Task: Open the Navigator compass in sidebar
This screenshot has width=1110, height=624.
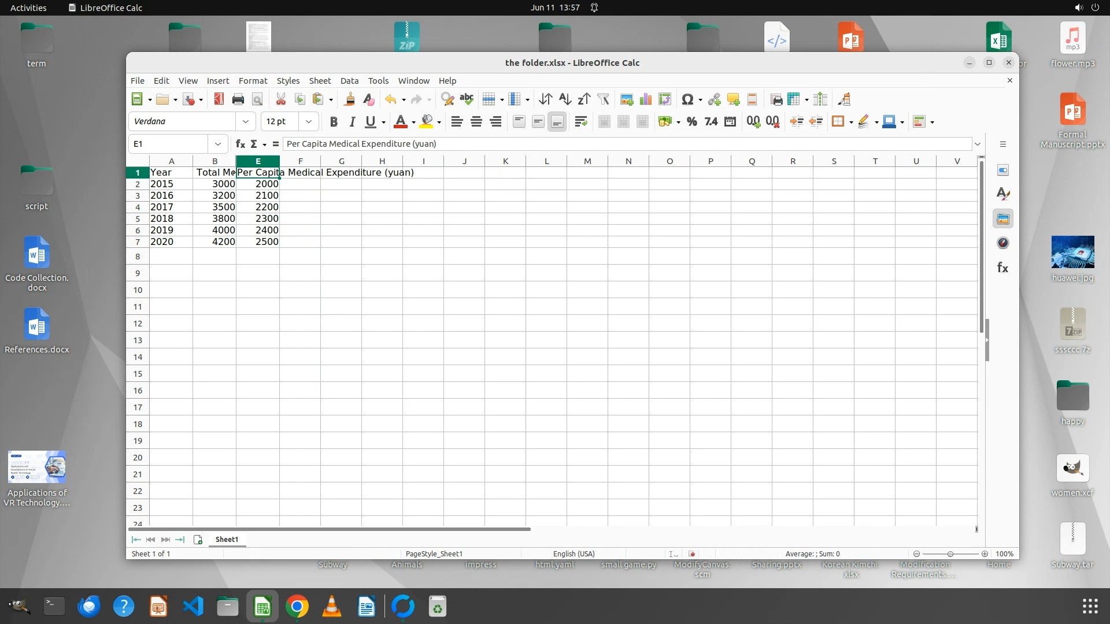Action: coord(1002,243)
